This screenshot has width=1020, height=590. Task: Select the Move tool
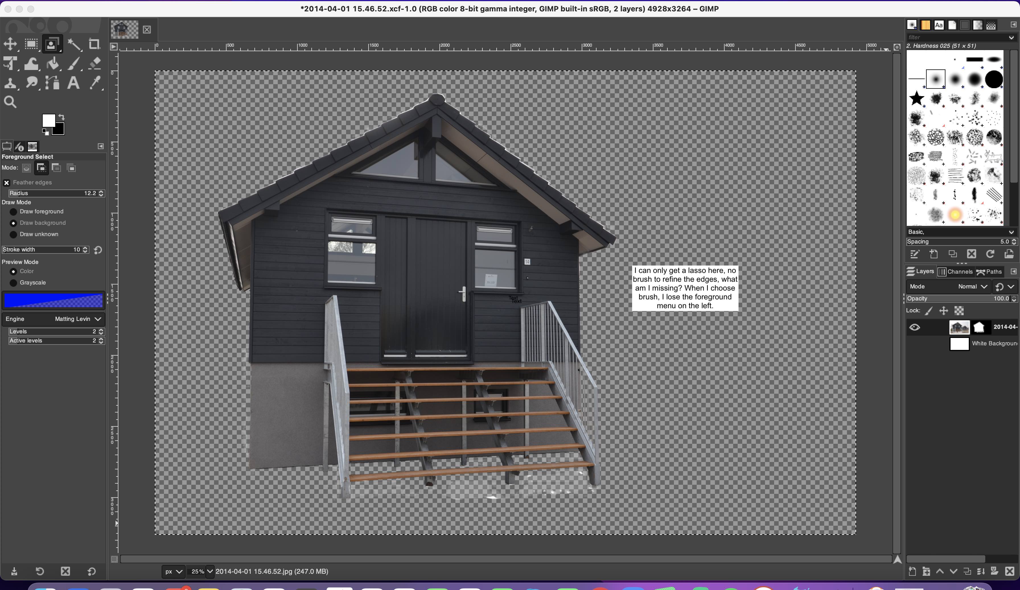tap(10, 44)
